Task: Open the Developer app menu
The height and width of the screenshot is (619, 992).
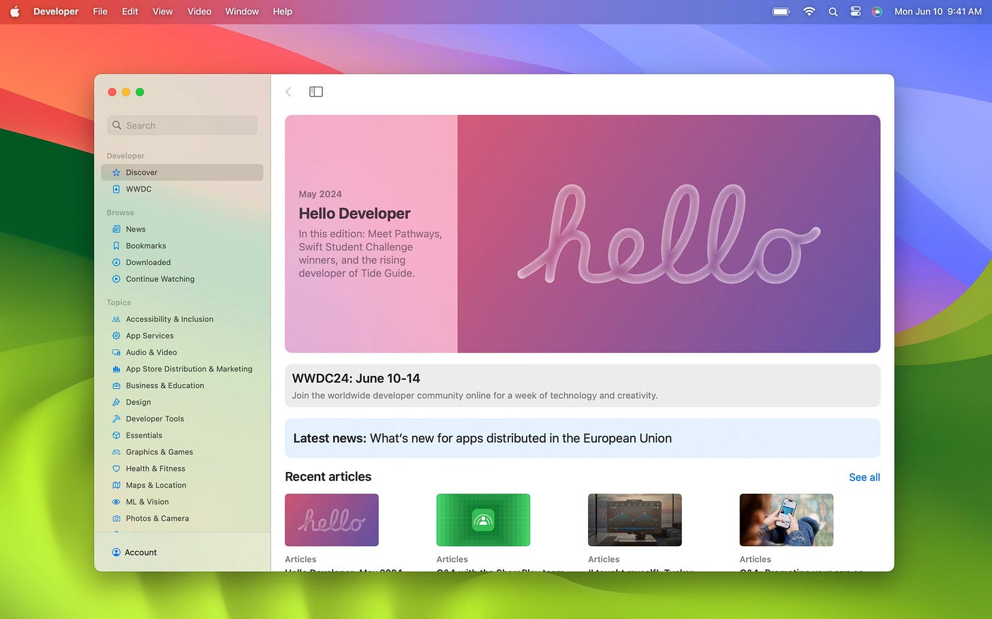Action: tap(56, 12)
